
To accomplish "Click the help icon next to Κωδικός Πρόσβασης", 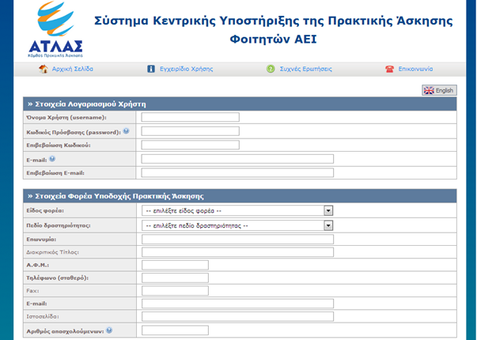I will [126, 131].
